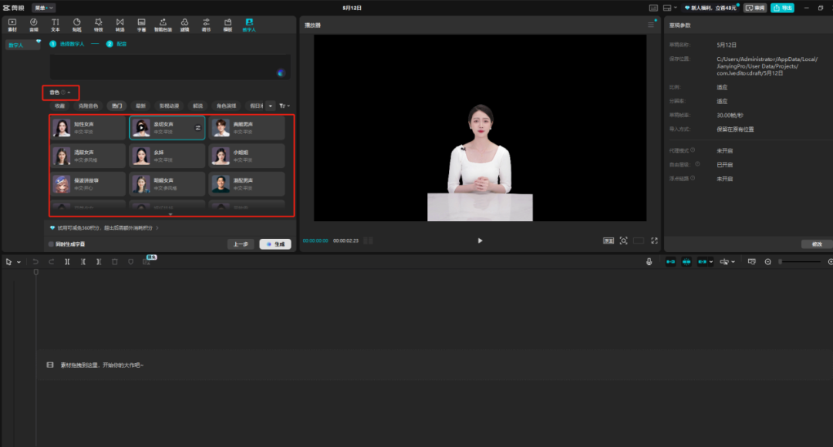
Task: Click the adjust icon on 亲切女声 card
Action: tap(197, 127)
